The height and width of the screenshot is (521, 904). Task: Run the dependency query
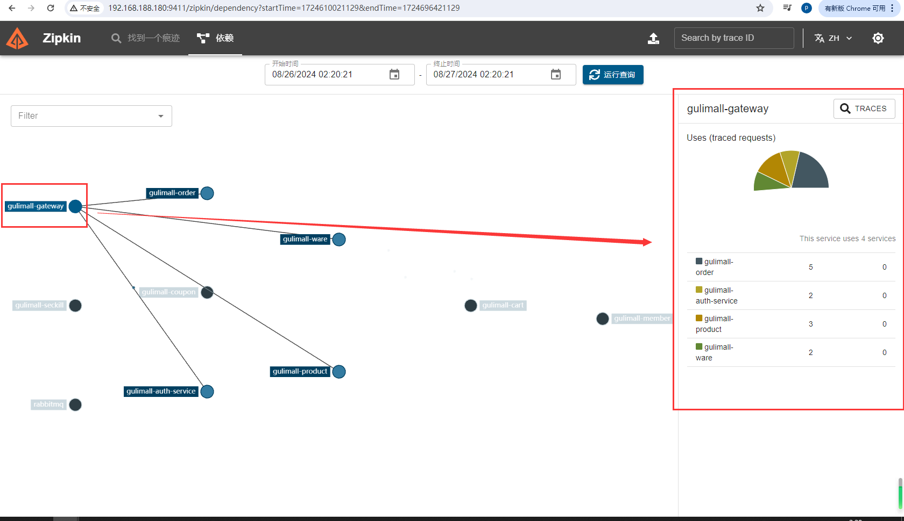tap(613, 75)
